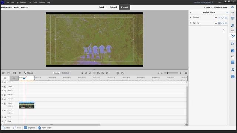Select the Expert mode tab

tap(124, 7)
